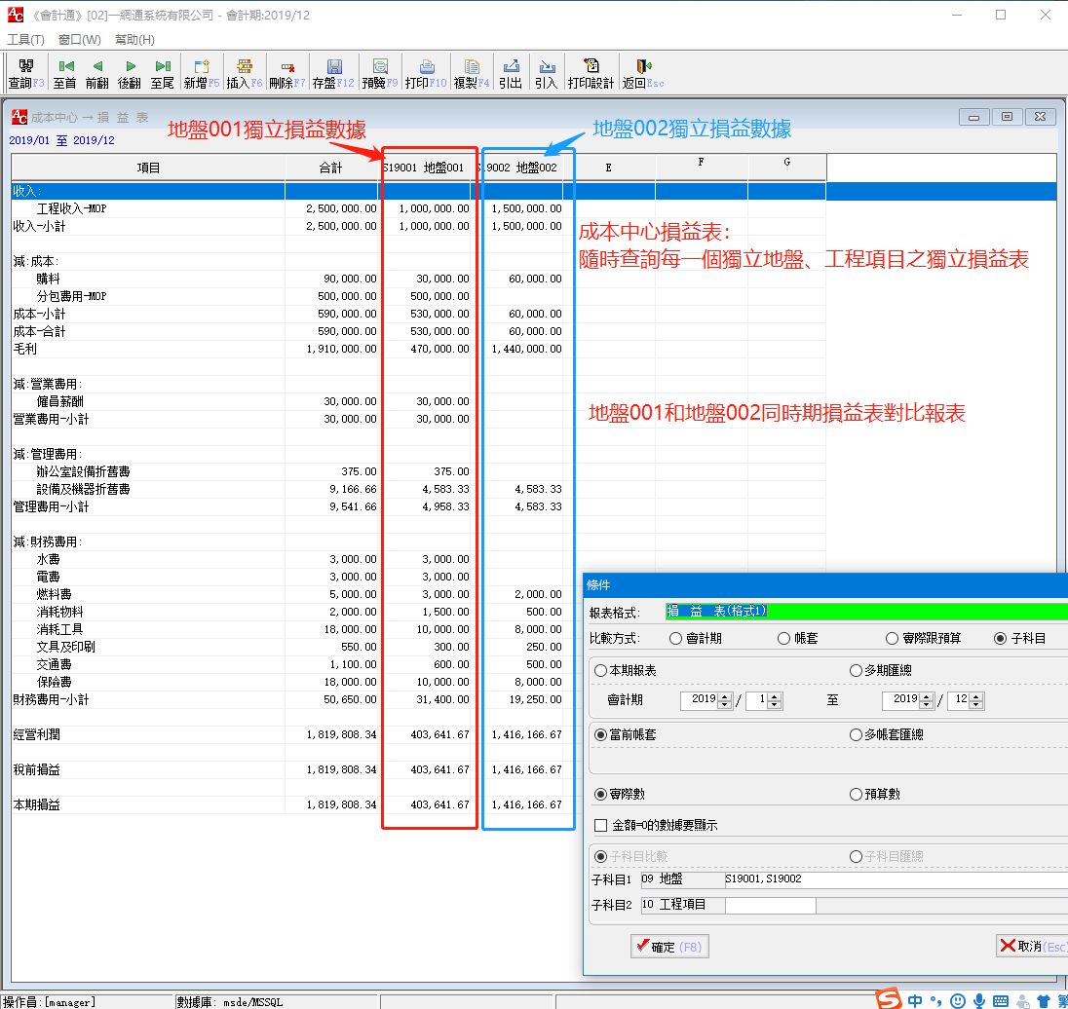The height and width of the screenshot is (1009, 1068).
Task: Enable 金額=0的數據要顯示 checkbox
Action: (601, 826)
